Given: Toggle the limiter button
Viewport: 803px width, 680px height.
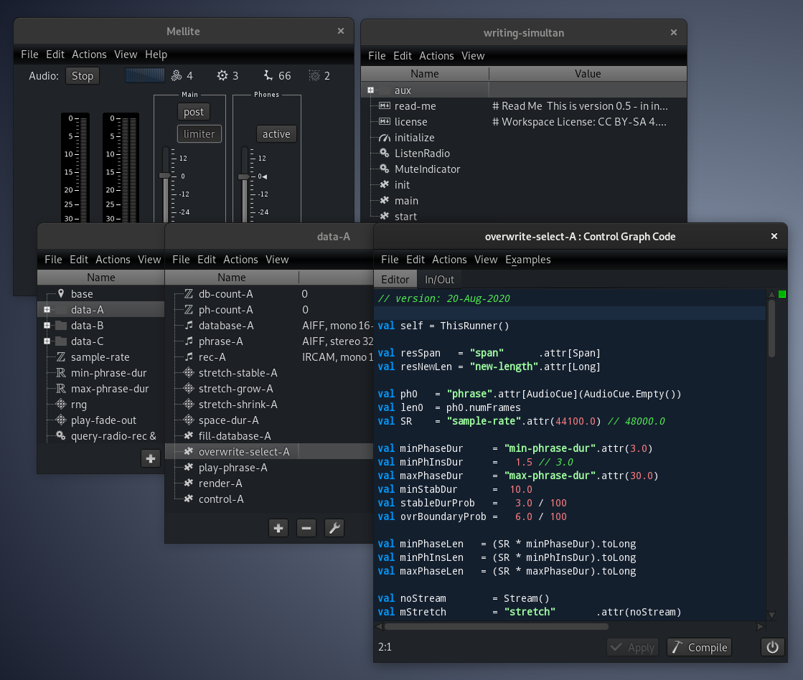Looking at the screenshot, I should point(199,134).
